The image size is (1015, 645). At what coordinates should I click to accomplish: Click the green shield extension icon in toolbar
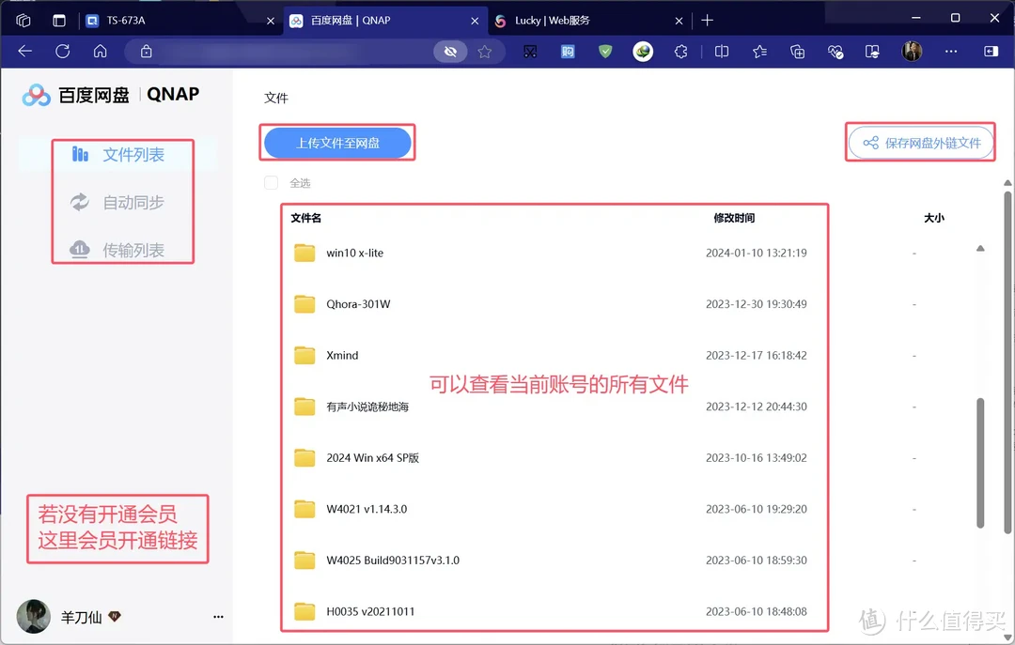point(606,52)
